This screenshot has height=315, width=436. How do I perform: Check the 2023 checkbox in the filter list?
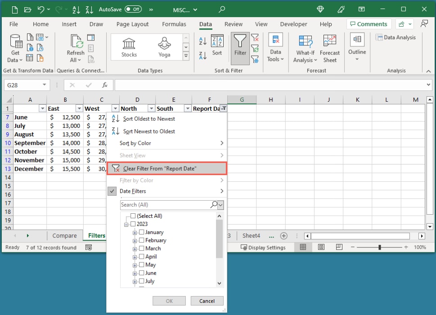pyautogui.click(x=133, y=224)
